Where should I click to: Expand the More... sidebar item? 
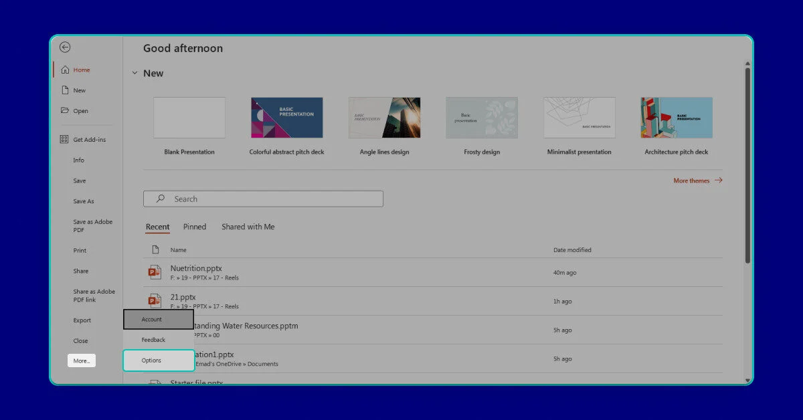82,361
